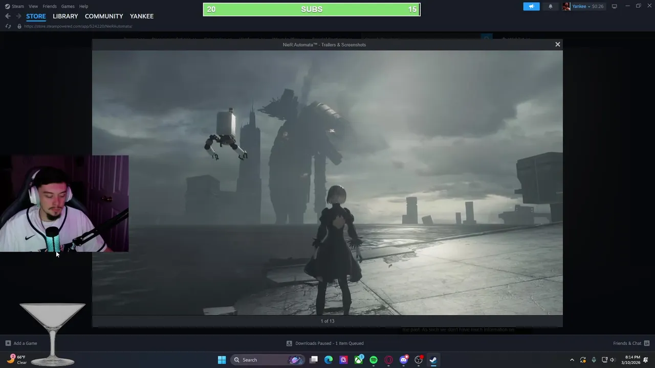Image resolution: width=655 pixels, height=368 pixels.
Task: Click the '1 of 13' screenshot counter
Action: click(x=327, y=321)
